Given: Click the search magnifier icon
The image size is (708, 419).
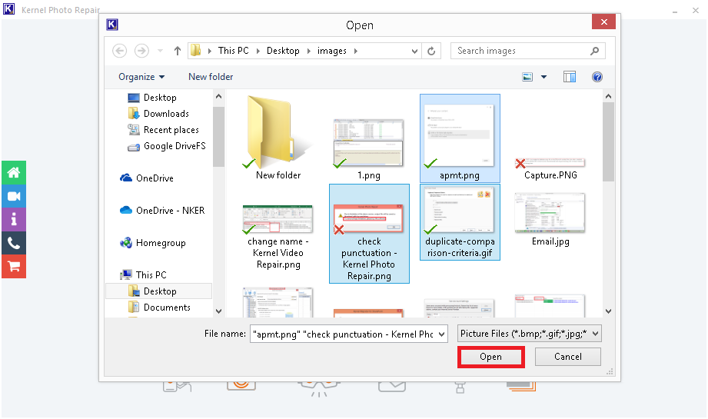Looking at the screenshot, I should (595, 51).
